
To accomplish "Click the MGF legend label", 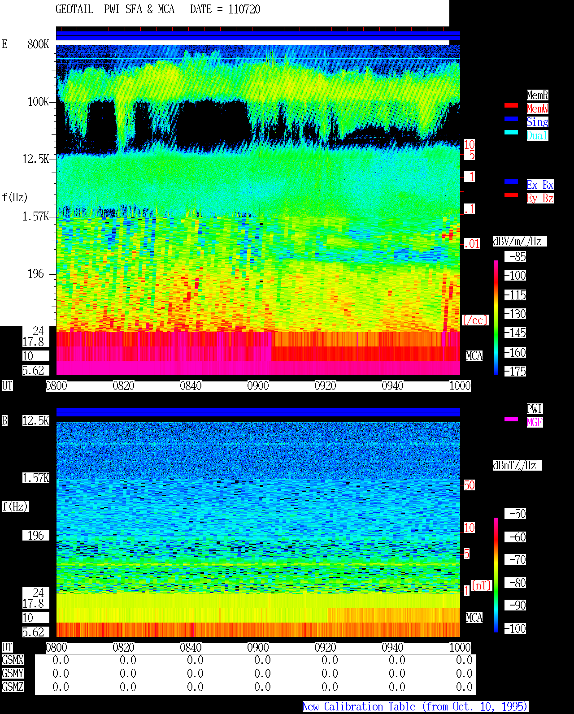I will pyautogui.click(x=535, y=422).
